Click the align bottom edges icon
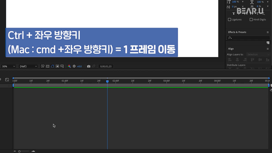This screenshot has width=272, height=153. pos(267,60)
